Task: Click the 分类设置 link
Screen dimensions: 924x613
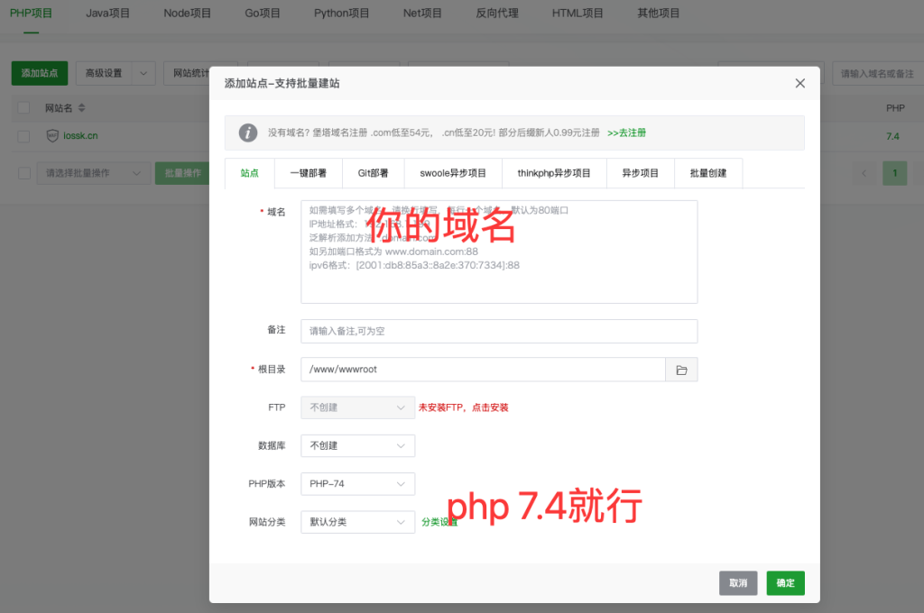Action: [x=442, y=521]
